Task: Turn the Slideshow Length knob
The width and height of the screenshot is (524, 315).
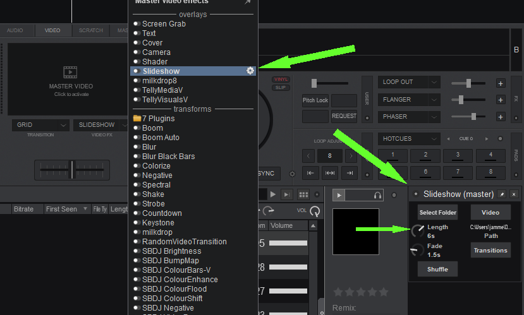Action: pos(417,230)
